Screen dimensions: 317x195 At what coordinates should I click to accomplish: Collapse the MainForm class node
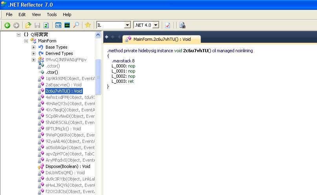click(26, 41)
